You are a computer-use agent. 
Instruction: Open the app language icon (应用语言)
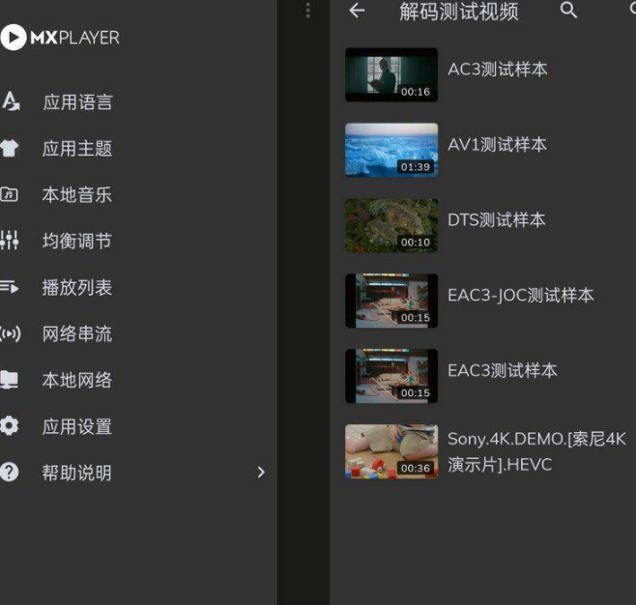[10, 101]
